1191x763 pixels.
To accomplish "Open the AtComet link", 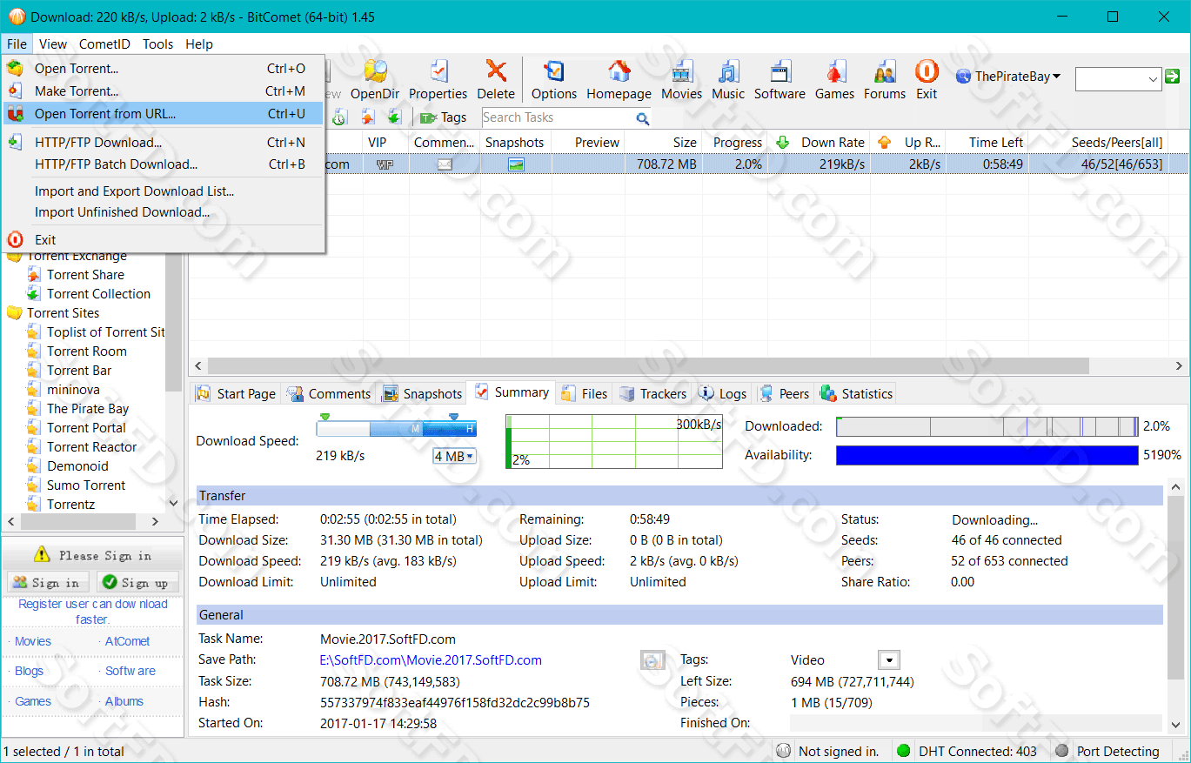I will point(127,641).
